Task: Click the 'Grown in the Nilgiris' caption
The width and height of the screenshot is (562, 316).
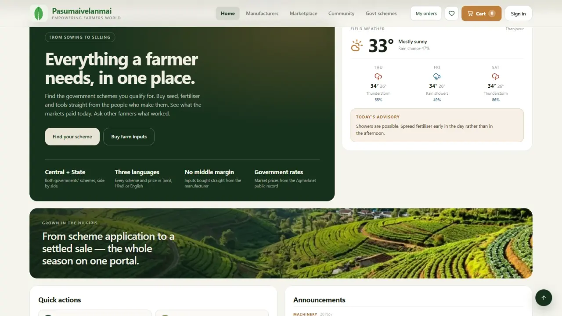Action: tap(70, 223)
